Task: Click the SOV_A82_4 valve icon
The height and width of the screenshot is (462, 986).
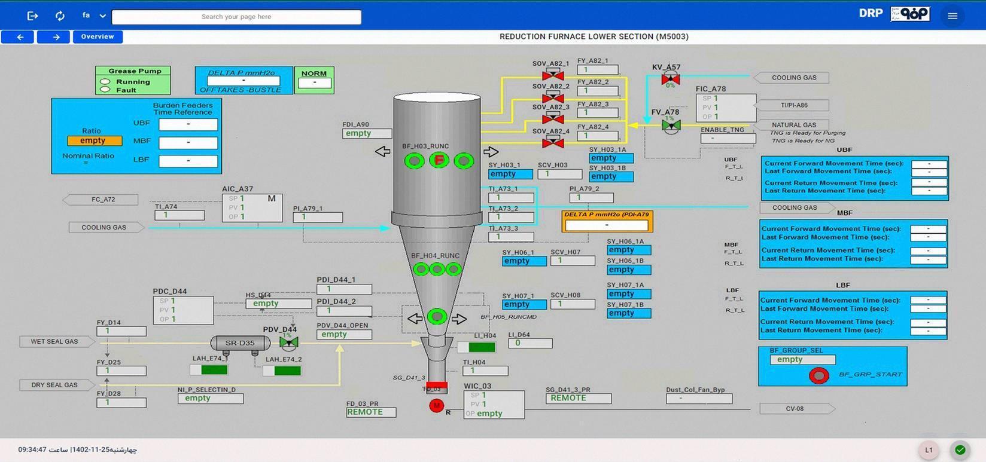Action: 553,142
